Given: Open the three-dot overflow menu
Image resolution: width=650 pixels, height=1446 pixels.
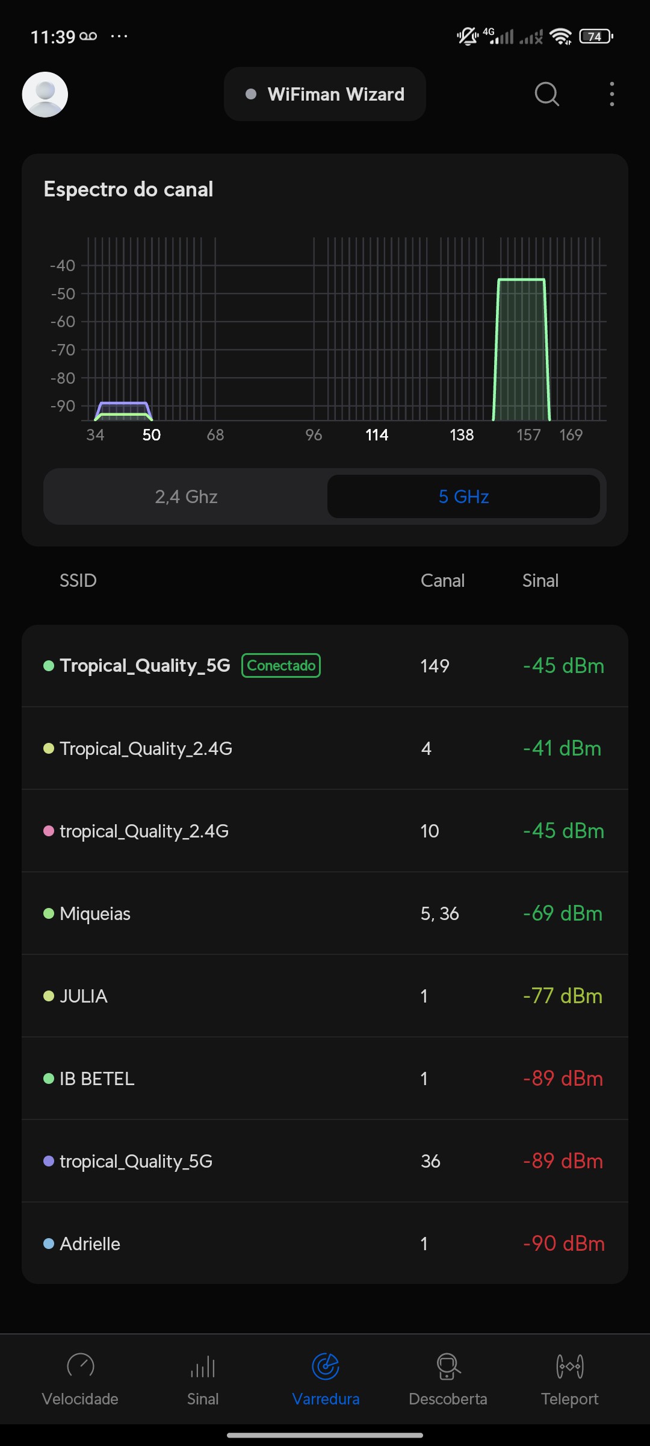Looking at the screenshot, I should [611, 95].
